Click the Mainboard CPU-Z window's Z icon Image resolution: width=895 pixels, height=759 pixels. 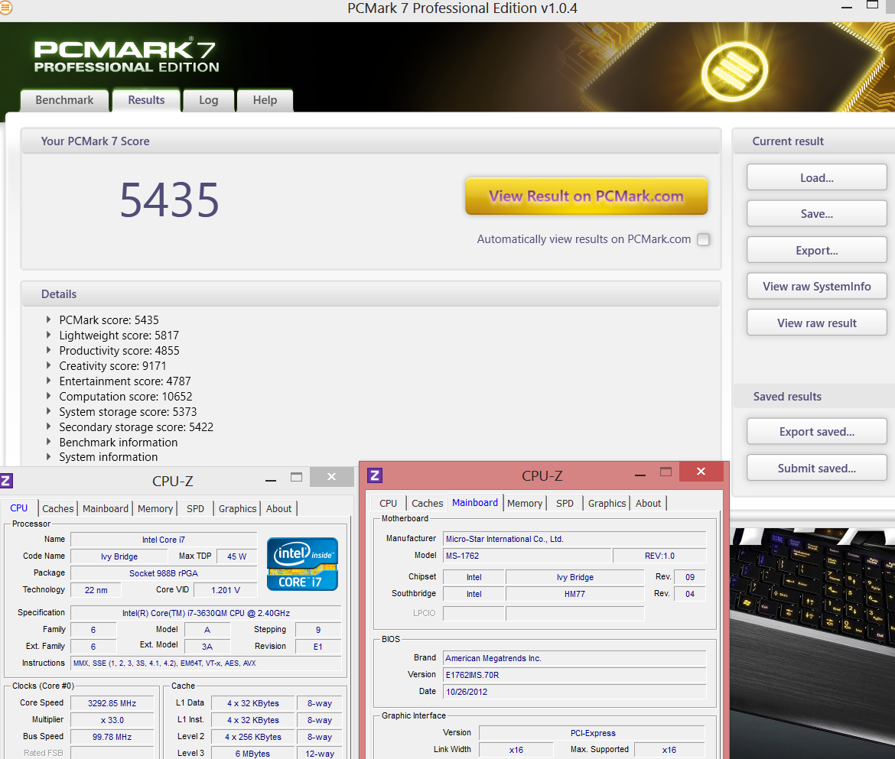pos(375,475)
